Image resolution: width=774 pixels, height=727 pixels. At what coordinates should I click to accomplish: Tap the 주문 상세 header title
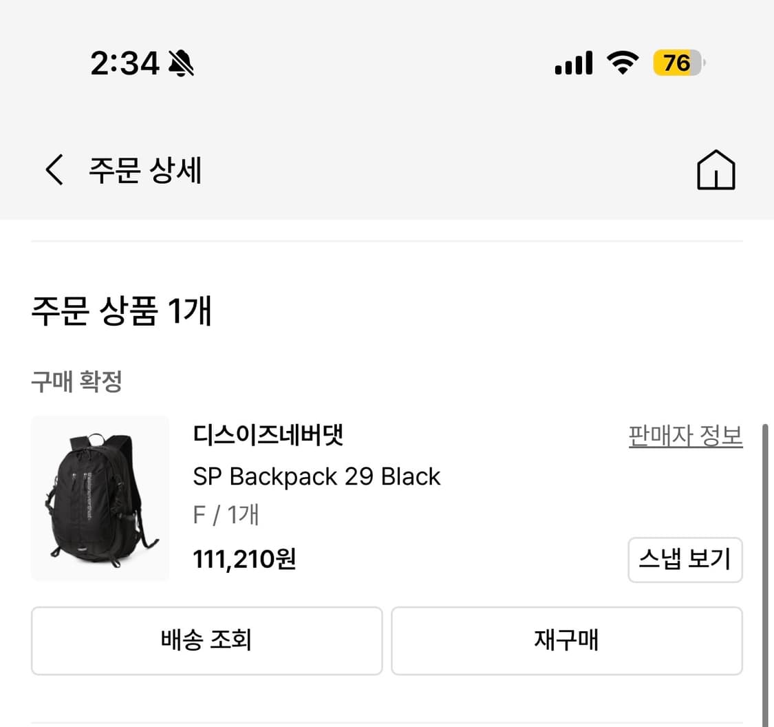click(143, 170)
